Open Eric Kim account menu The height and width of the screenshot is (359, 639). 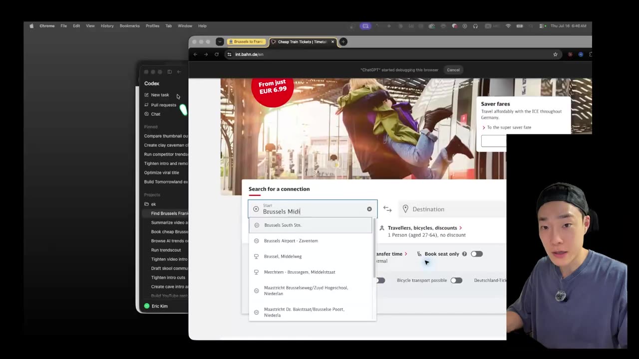click(156, 306)
